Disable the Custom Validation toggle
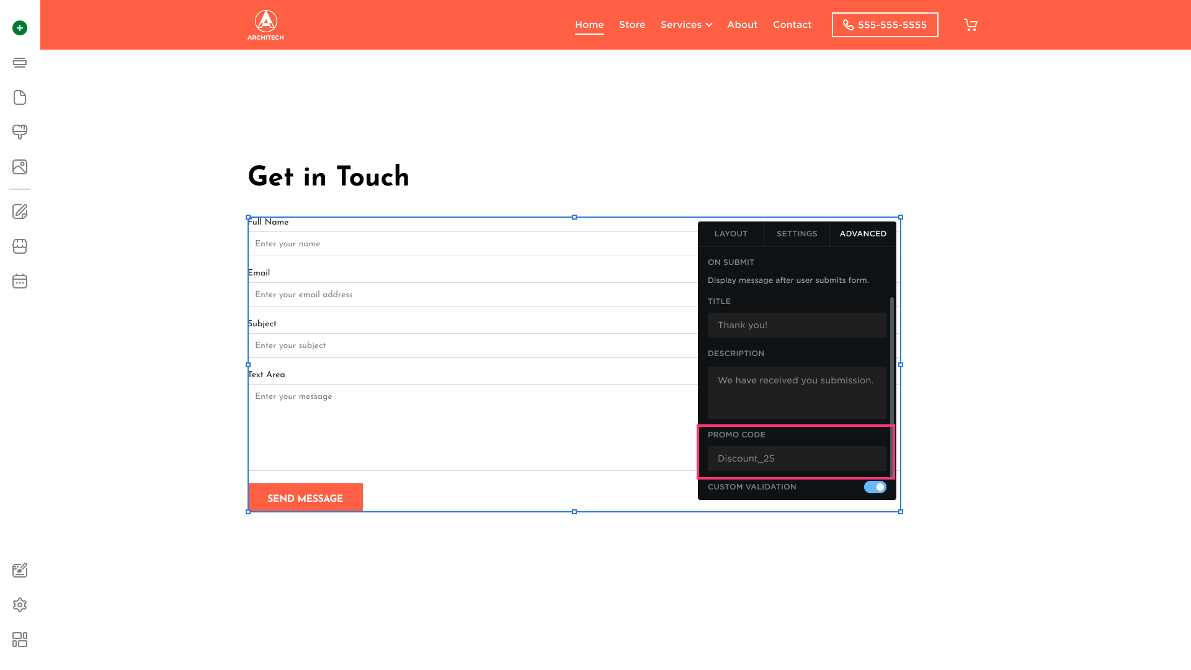Viewport: 1191px width, 670px height. point(875,487)
